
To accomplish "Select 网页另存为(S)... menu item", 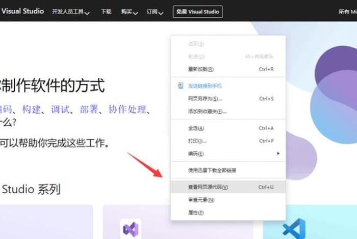I will click(228, 99).
